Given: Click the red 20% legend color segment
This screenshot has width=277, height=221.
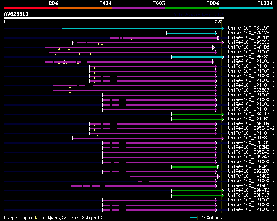Looking at the screenshot, I should (31, 8).
